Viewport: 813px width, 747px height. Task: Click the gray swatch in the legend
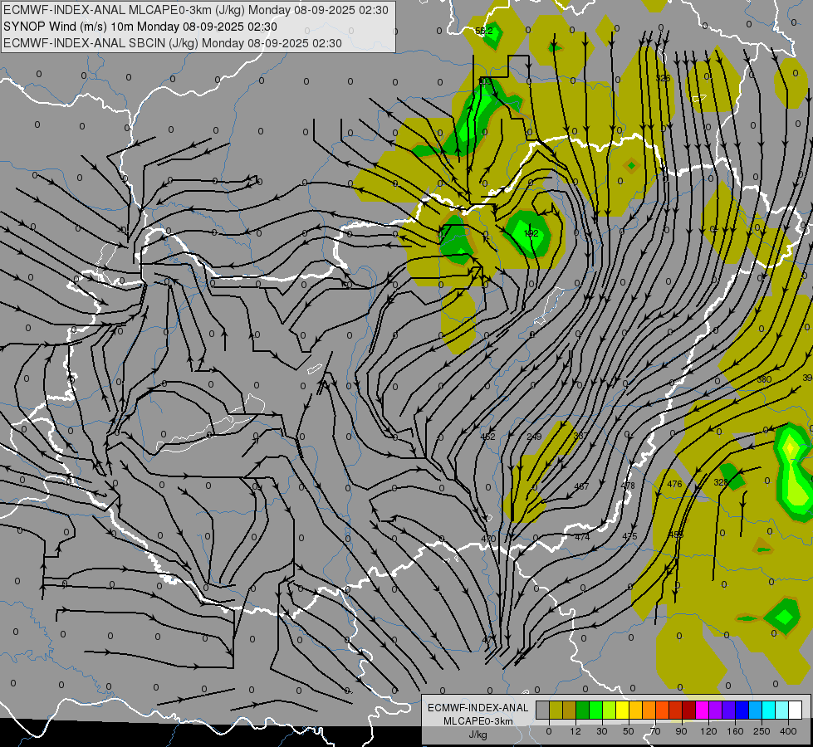[x=543, y=710]
